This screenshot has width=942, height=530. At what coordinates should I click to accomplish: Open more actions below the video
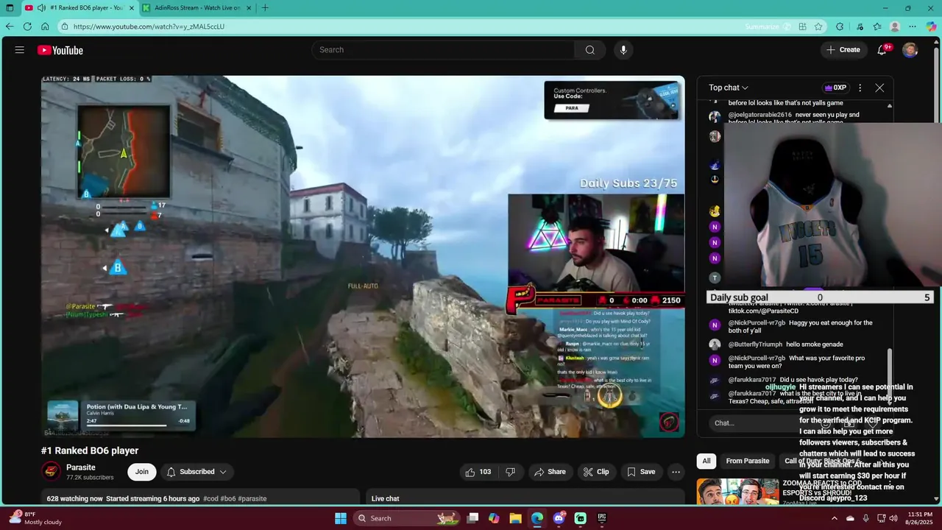[x=676, y=472]
